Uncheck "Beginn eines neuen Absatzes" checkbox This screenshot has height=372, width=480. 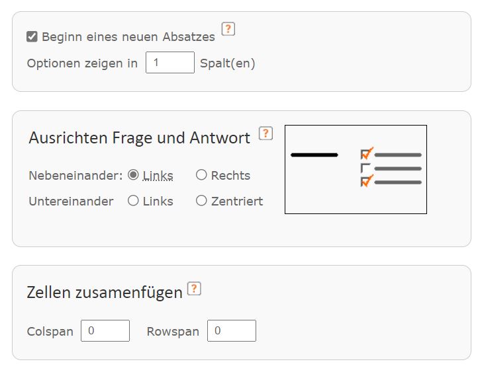coord(32,37)
